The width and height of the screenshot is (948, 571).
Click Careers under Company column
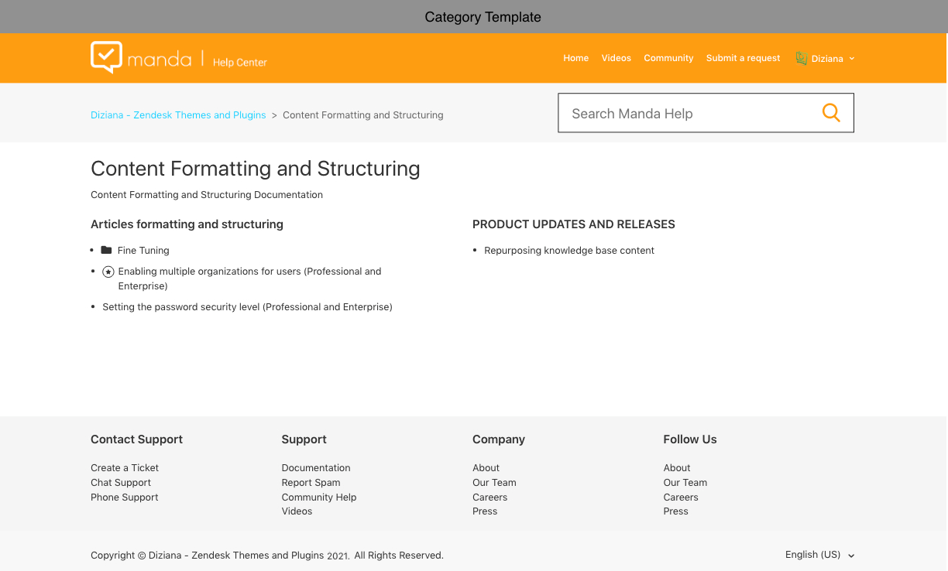click(489, 497)
